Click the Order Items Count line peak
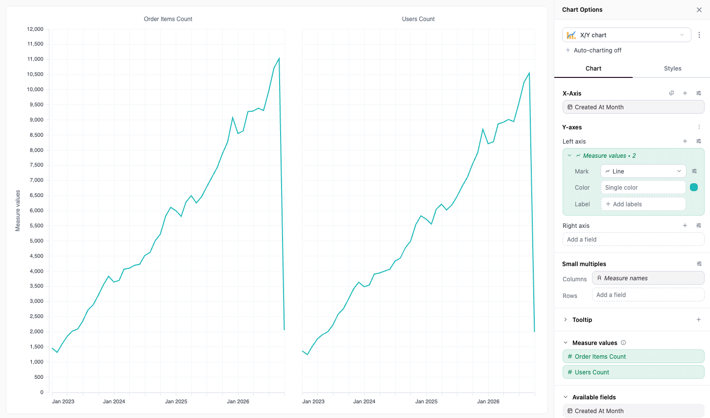The image size is (710, 418). coord(279,58)
